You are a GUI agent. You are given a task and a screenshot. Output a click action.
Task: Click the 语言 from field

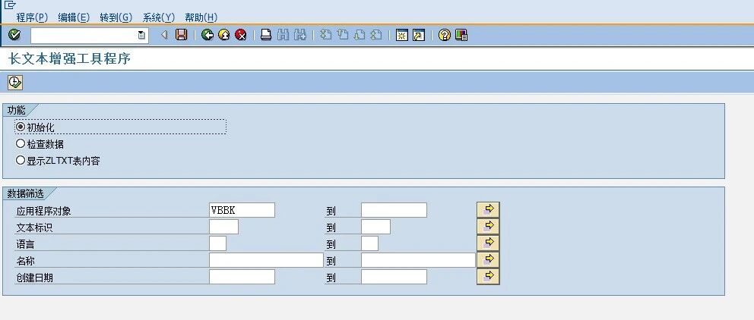(218, 243)
